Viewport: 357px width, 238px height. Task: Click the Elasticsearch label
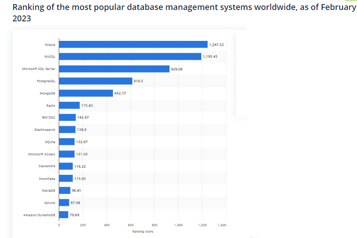[x=45, y=129]
